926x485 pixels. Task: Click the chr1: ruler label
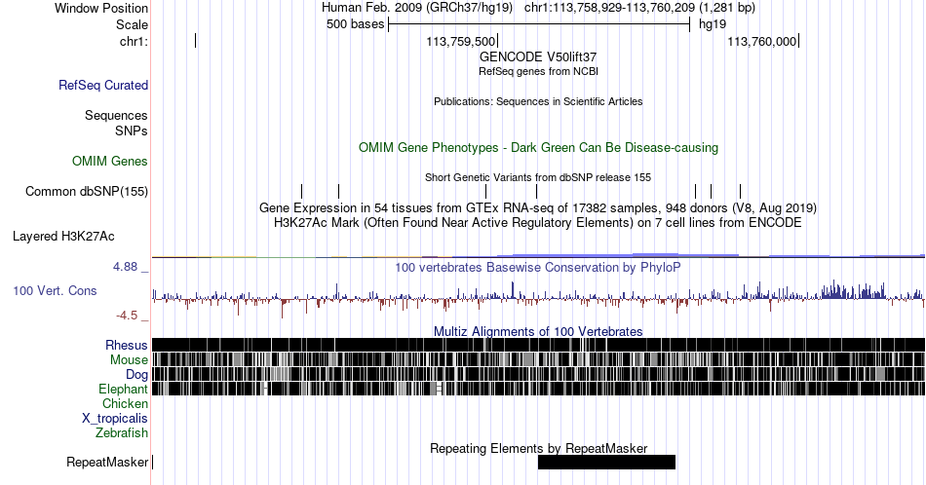click(134, 41)
